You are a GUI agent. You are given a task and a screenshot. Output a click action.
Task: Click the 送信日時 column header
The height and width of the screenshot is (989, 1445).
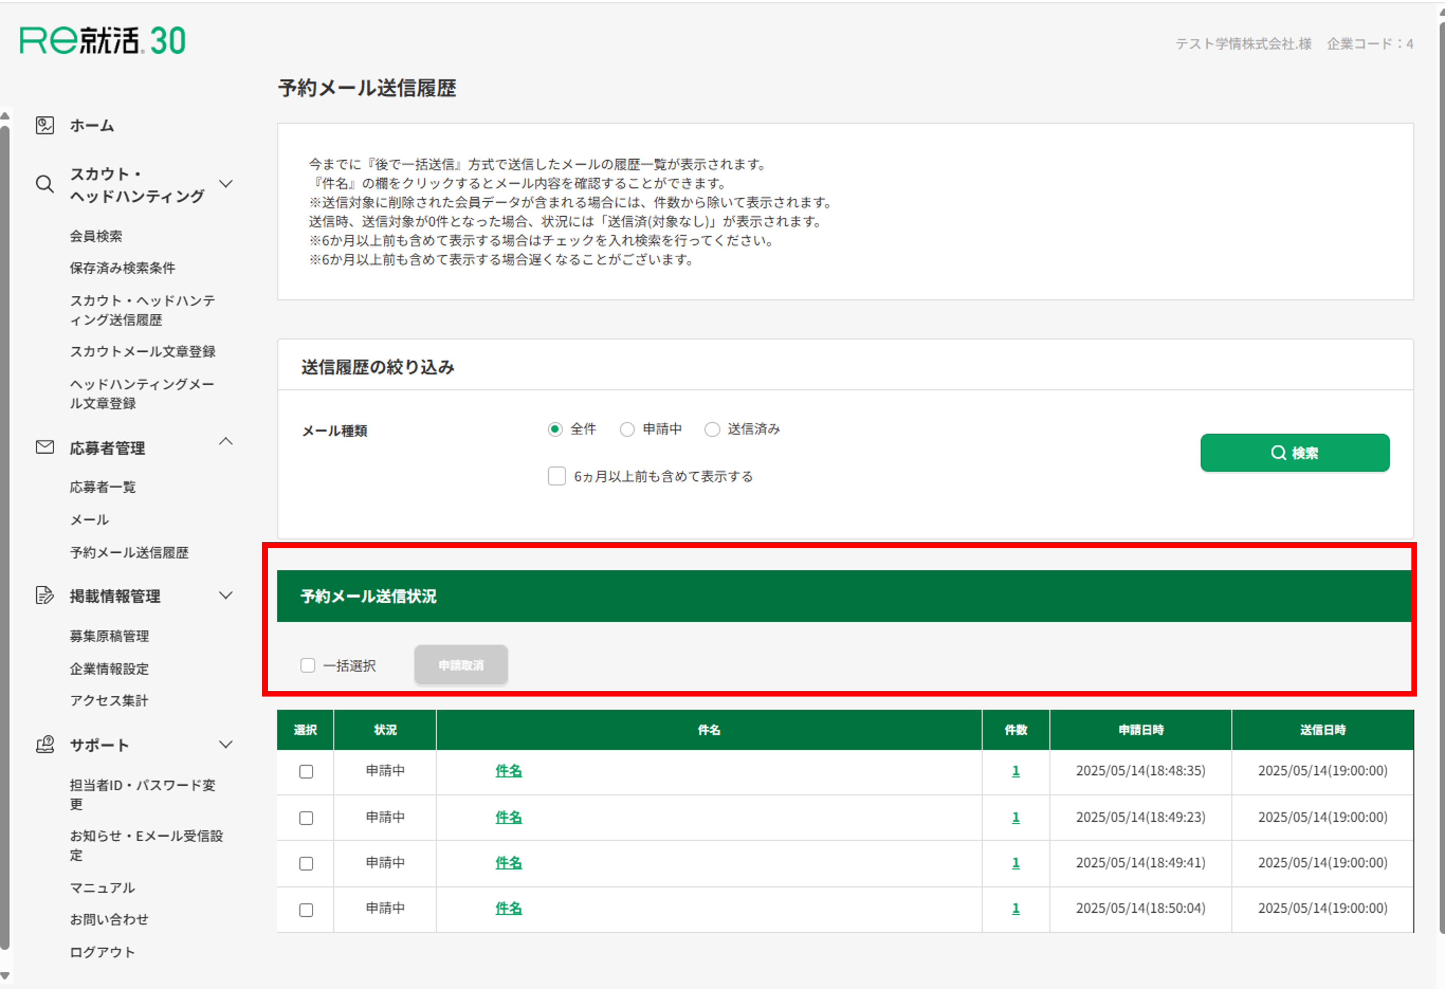[x=1322, y=730]
